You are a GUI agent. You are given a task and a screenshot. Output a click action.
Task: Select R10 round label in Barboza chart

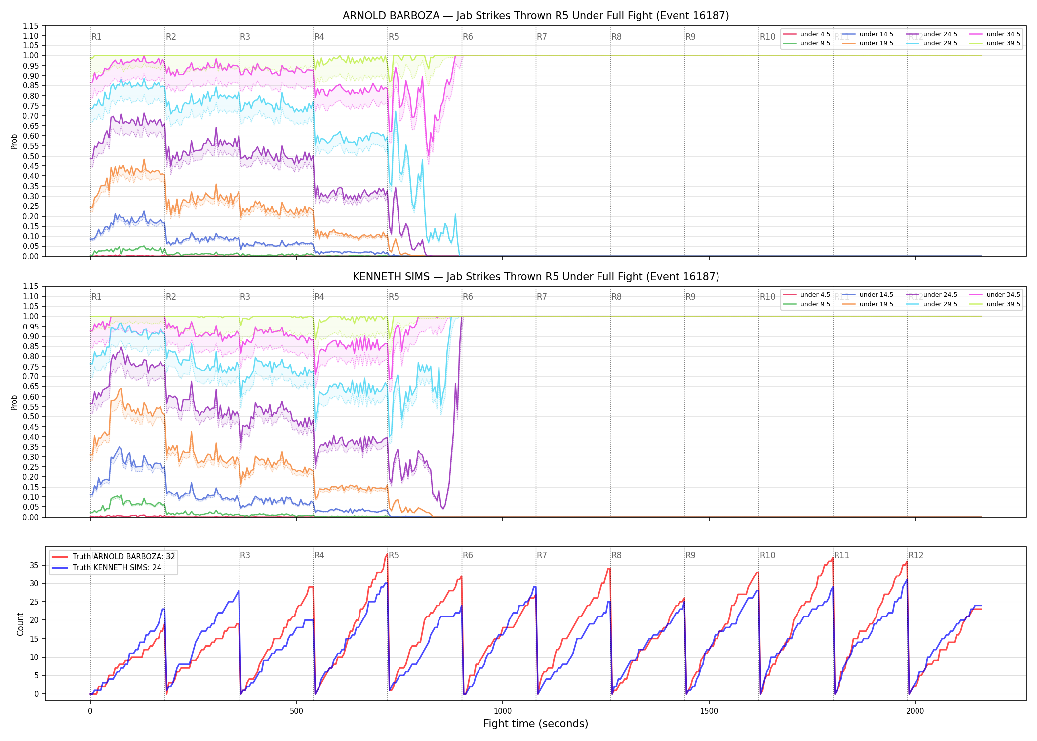click(x=767, y=37)
